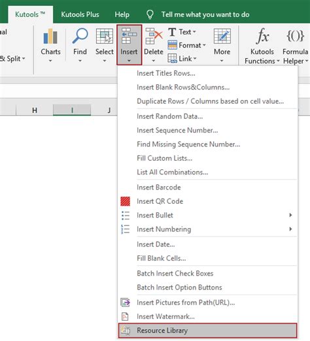Choose Duplicate Rows / Columns based on cell value
310x341 pixels.
tap(207, 101)
